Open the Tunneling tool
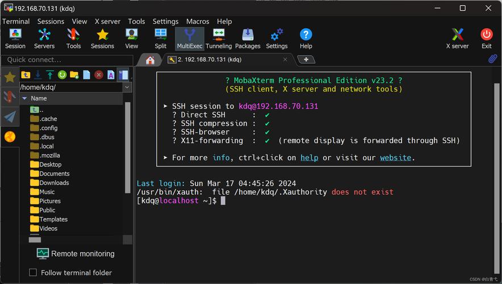Screen dimensions: 502x284 click(219, 39)
